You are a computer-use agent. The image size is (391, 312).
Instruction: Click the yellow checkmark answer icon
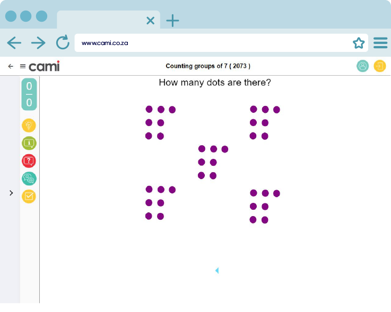click(x=29, y=197)
